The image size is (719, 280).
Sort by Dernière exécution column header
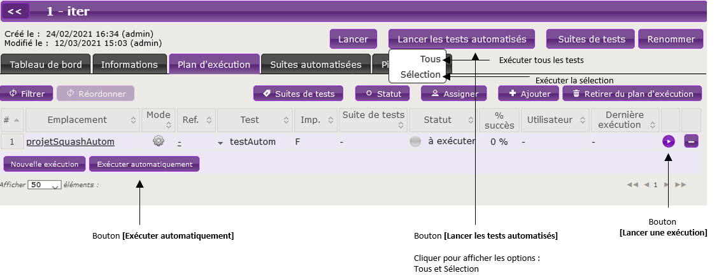(x=625, y=120)
